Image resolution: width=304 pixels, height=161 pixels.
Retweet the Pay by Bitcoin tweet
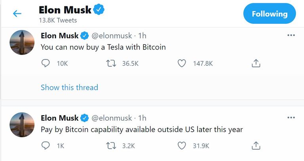[112, 146]
